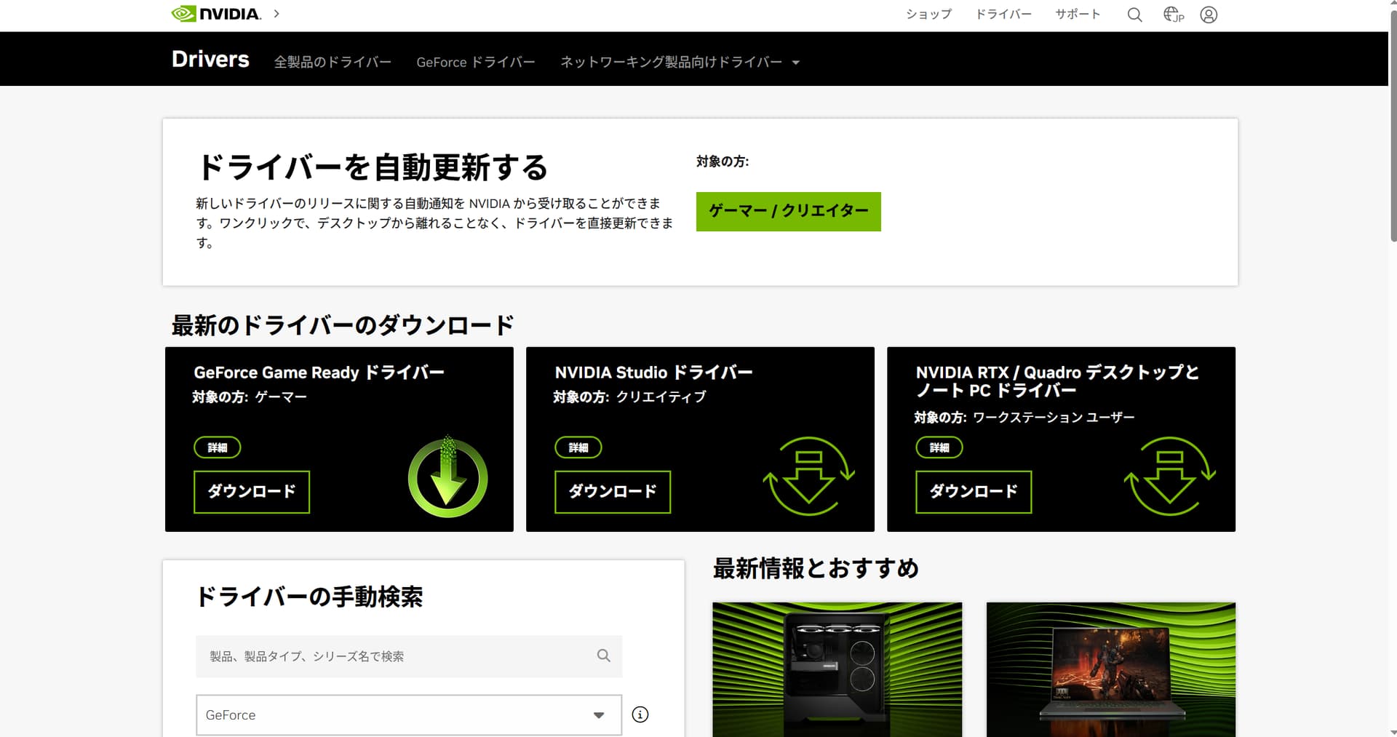The image size is (1397, 737).
Task: Open 詳細 for NVIDIA Studio driver
Action: click(x=578, y=447)
